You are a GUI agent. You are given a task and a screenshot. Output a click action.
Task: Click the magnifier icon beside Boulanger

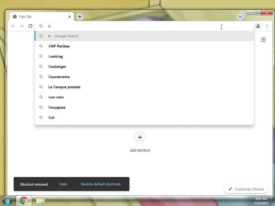point(41,67)
